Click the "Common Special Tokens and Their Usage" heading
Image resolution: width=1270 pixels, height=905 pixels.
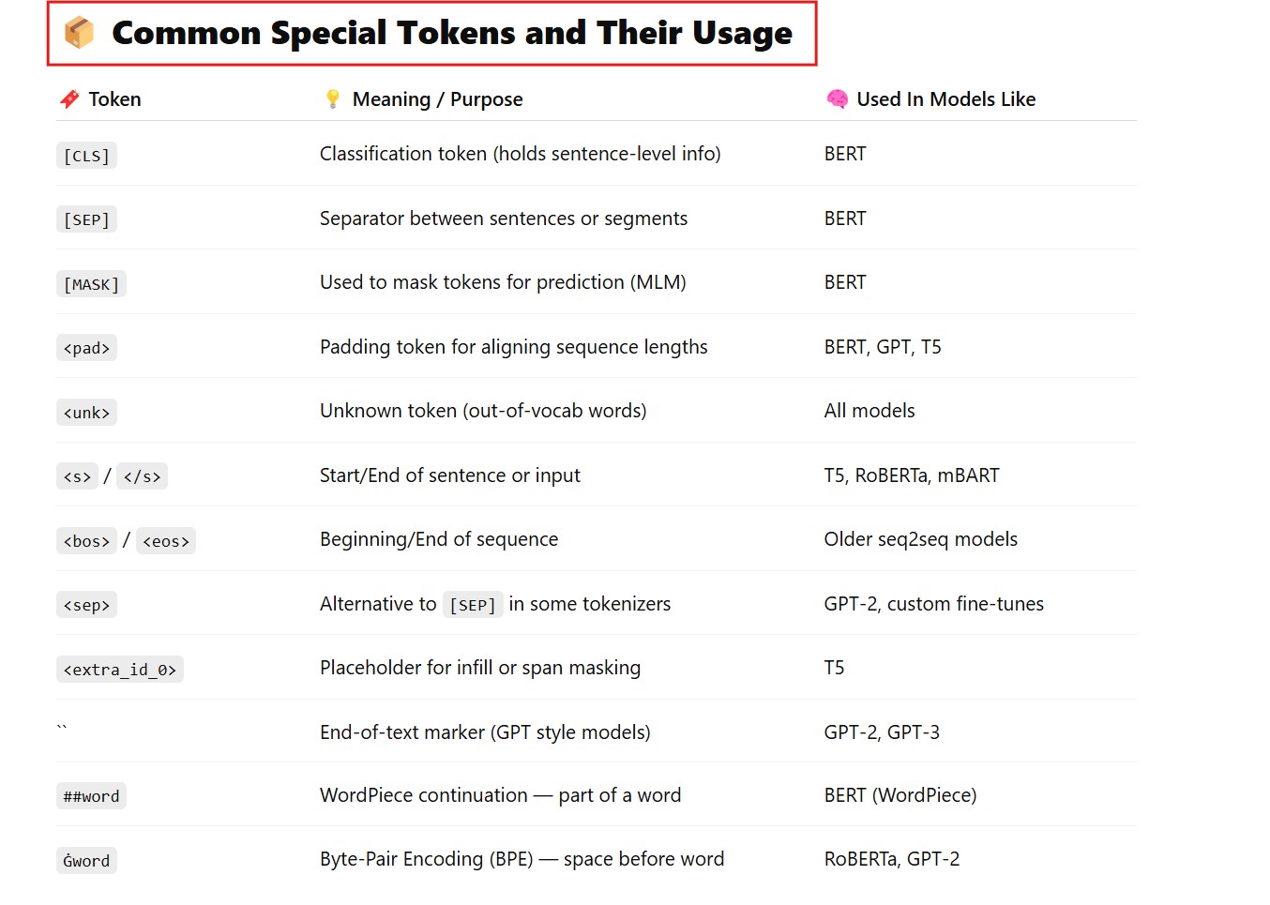[451, 33]
